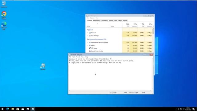Click the Notepad taskbar button
The width and height of the screenshot is (197, 111).
[x=33, y=109]
